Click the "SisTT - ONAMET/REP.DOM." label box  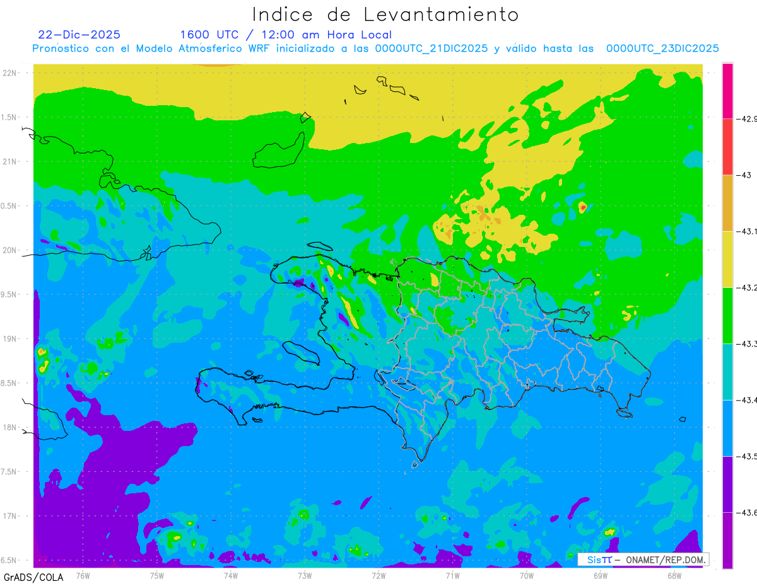tap(643, 559)
